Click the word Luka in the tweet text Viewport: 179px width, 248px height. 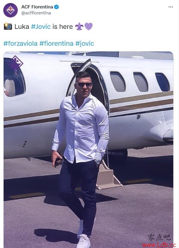[x=22, y=26]
